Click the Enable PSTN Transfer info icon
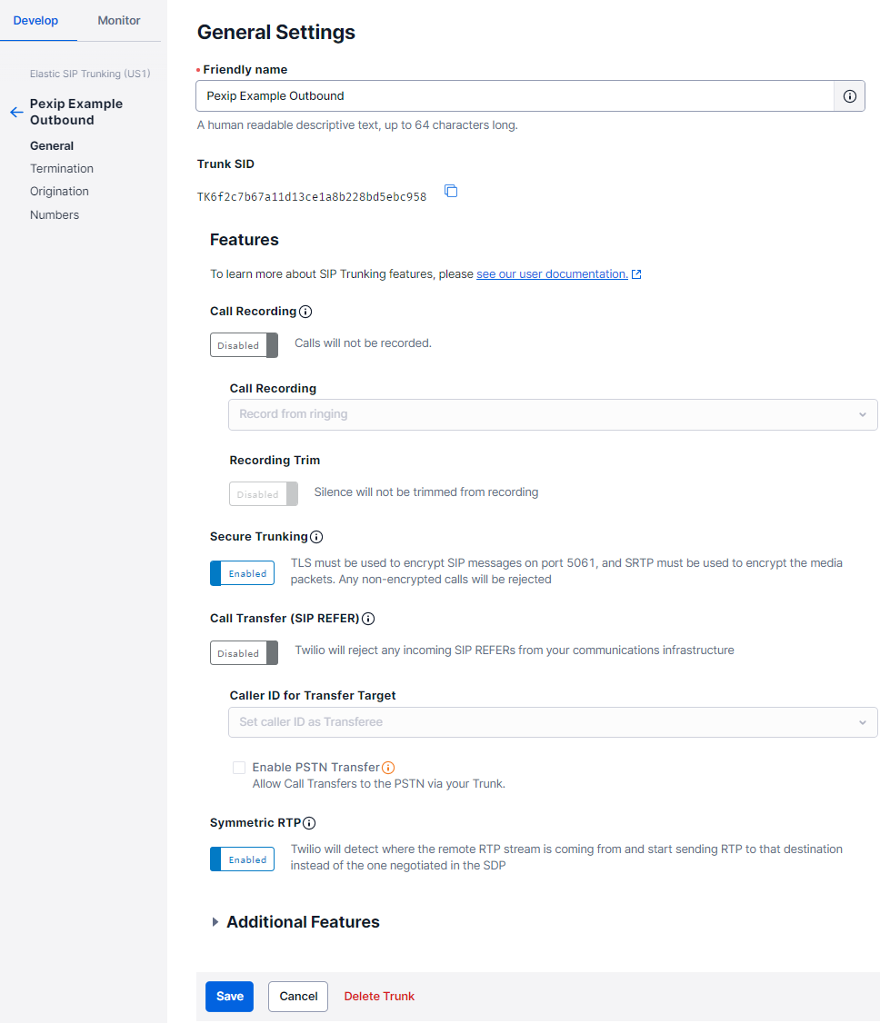Viewport: 880px width, 1023px height. [388, 767]
